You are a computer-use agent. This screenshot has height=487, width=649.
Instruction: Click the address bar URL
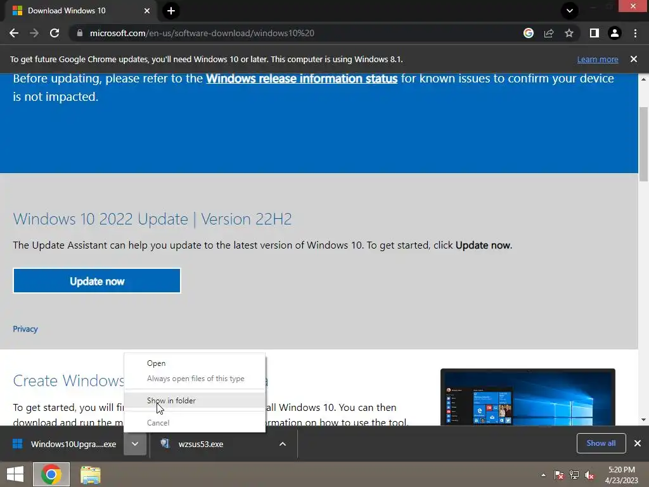click(x=202, y=33)
